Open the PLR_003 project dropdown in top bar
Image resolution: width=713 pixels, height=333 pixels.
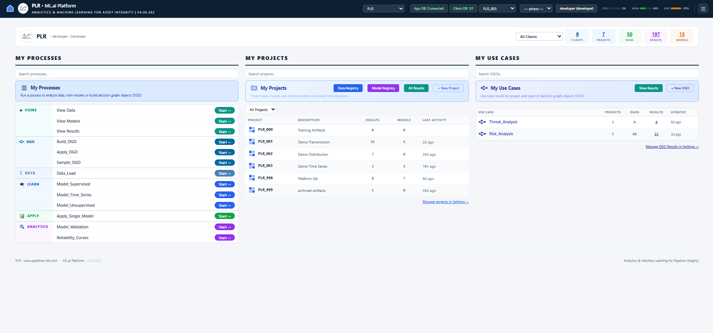[497, 9]
